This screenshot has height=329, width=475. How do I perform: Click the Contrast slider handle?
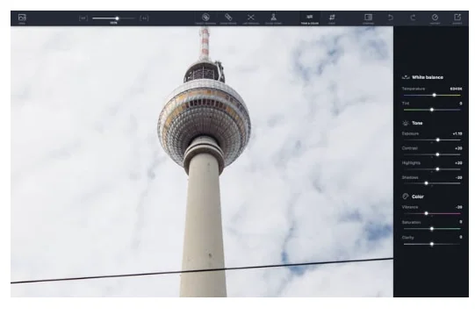pos(437,154)
